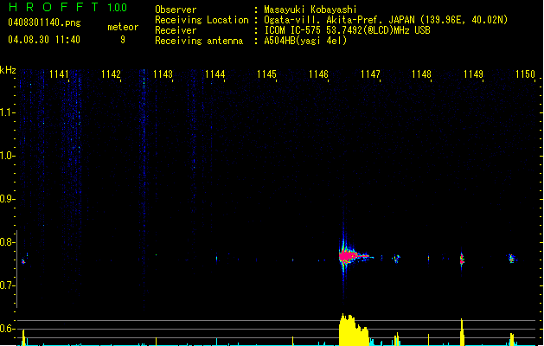Screen dimensions: 544x346
Task: Click the 1147 time axis marker
Action: [370, 74]
